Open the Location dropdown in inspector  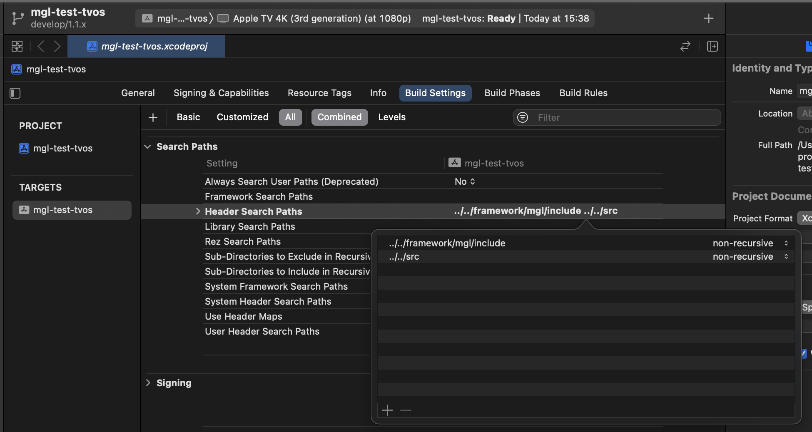[x=804, y=113]
